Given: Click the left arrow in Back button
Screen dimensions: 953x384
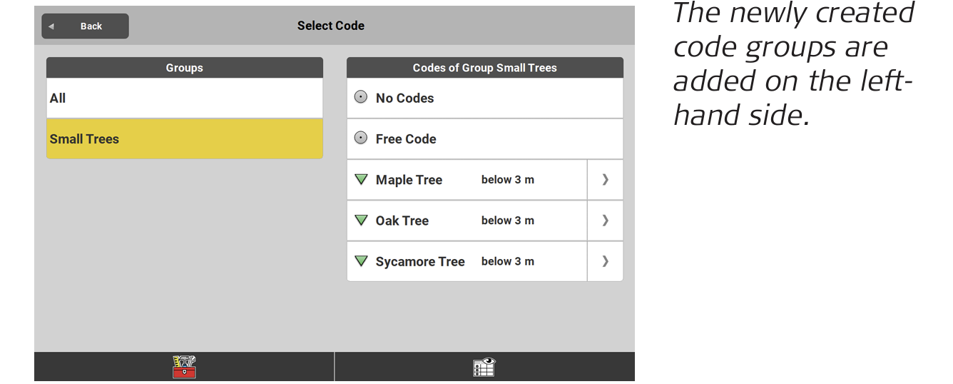Looking at the screenshot, I should coord(51,26).
